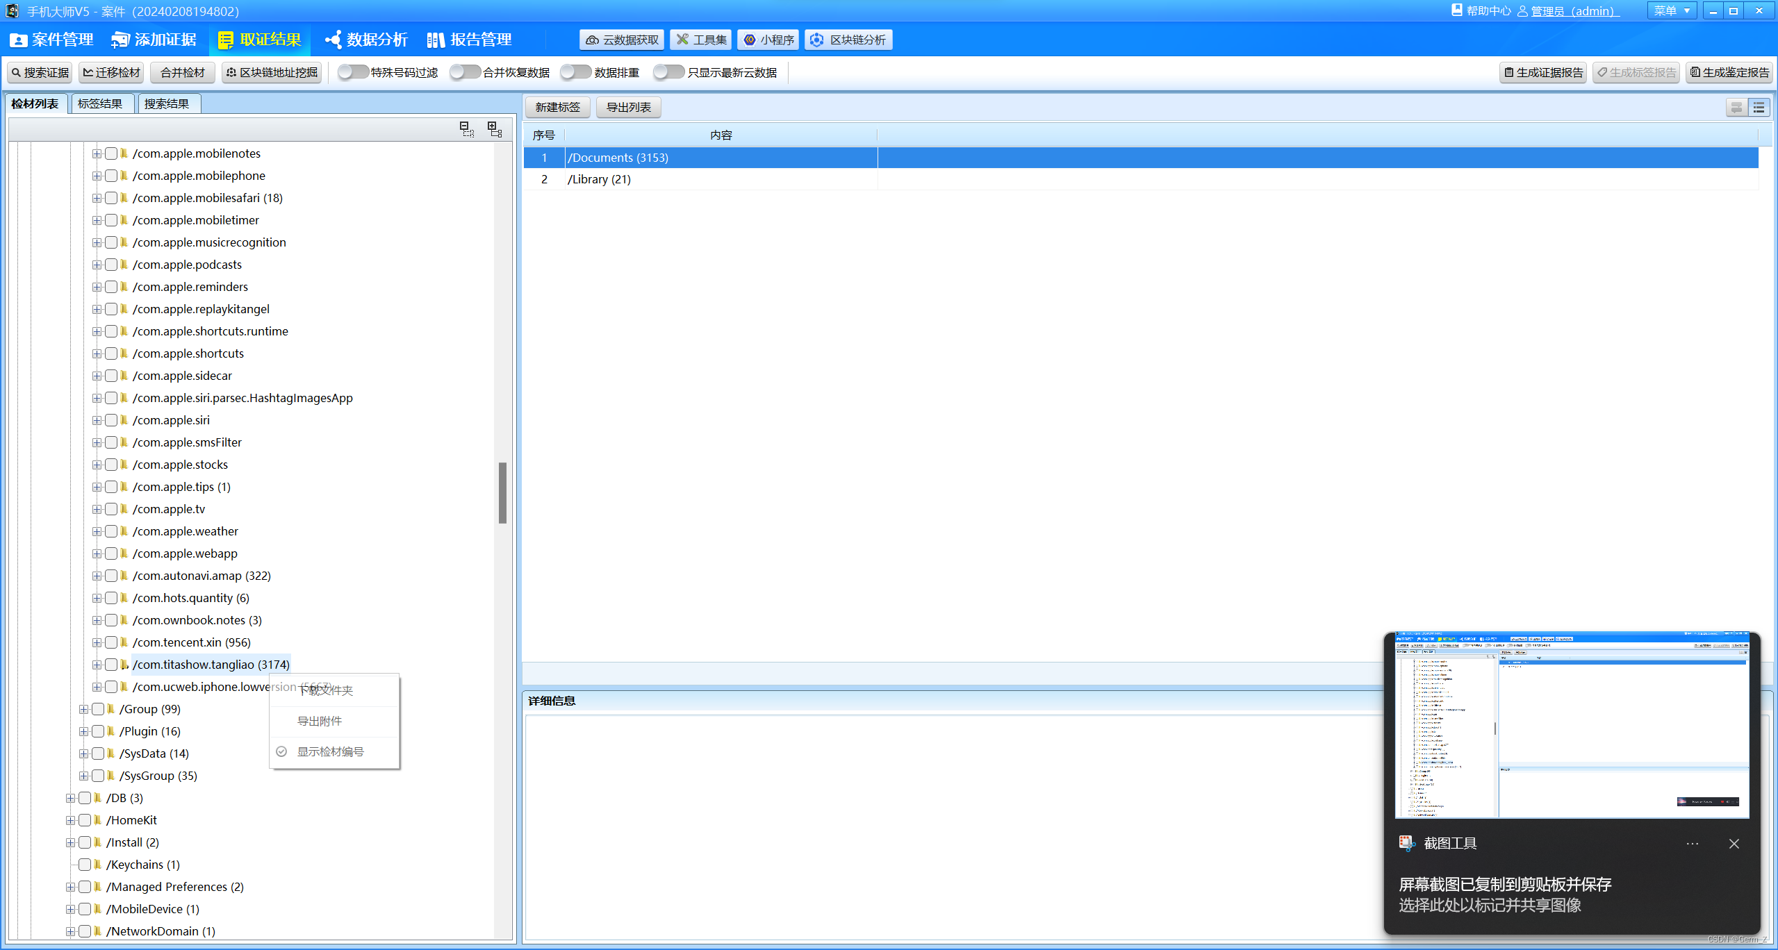This screenshot has height=950, width=1778.
Task: Check the com.tencent.xin folder checkbox
Action: pyautogui.click(x=111, y=642)
